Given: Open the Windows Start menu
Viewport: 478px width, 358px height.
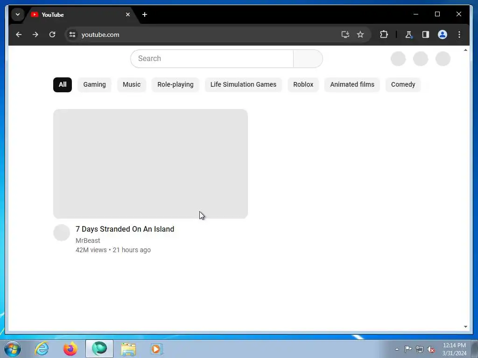Looking at the screenshot, I should [x=13, y=349].
